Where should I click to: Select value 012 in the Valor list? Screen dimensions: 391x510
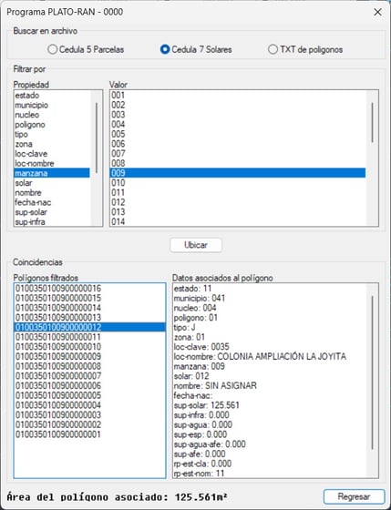click(x=238, y=202)
